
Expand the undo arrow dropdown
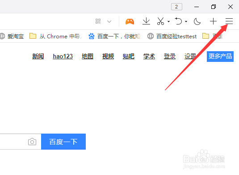[x=186, y=21]
